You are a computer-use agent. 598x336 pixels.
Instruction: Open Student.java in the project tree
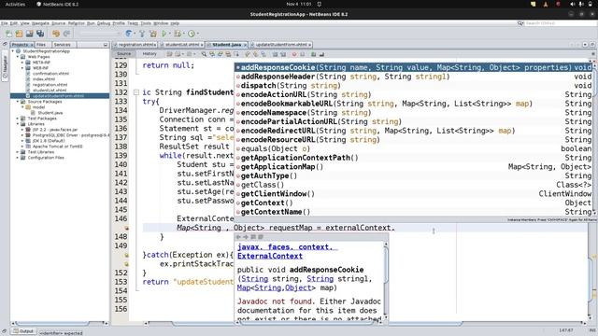(x=50, y=113)
